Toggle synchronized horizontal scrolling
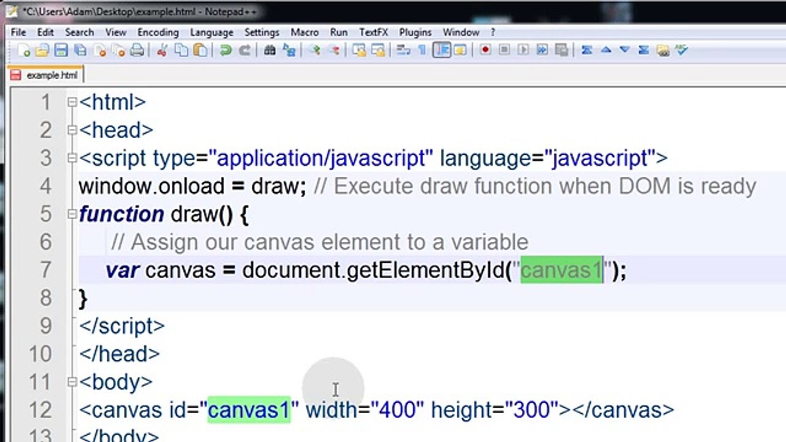 (378, 50)
